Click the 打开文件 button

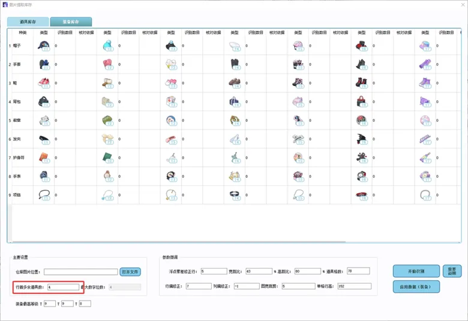tap(130, 272)
